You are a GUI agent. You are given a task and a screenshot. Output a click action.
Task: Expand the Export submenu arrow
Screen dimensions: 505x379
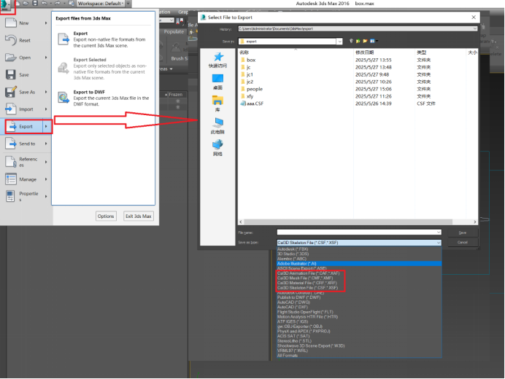(47, 126)
